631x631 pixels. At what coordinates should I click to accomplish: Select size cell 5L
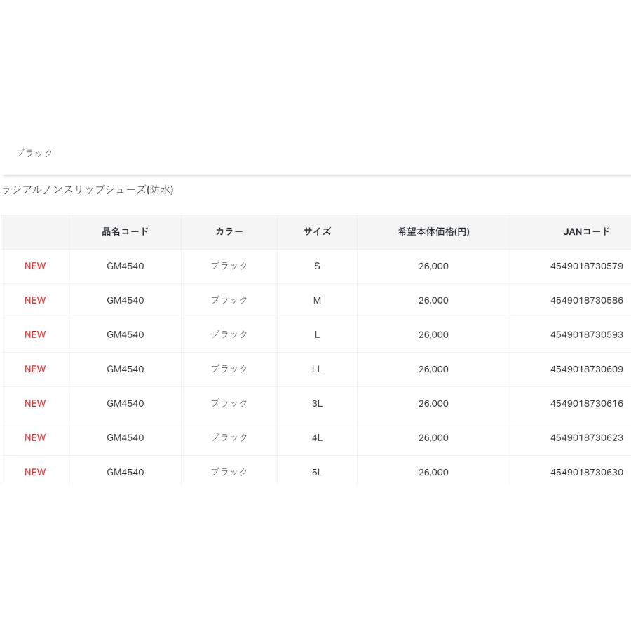click(317, 472)
